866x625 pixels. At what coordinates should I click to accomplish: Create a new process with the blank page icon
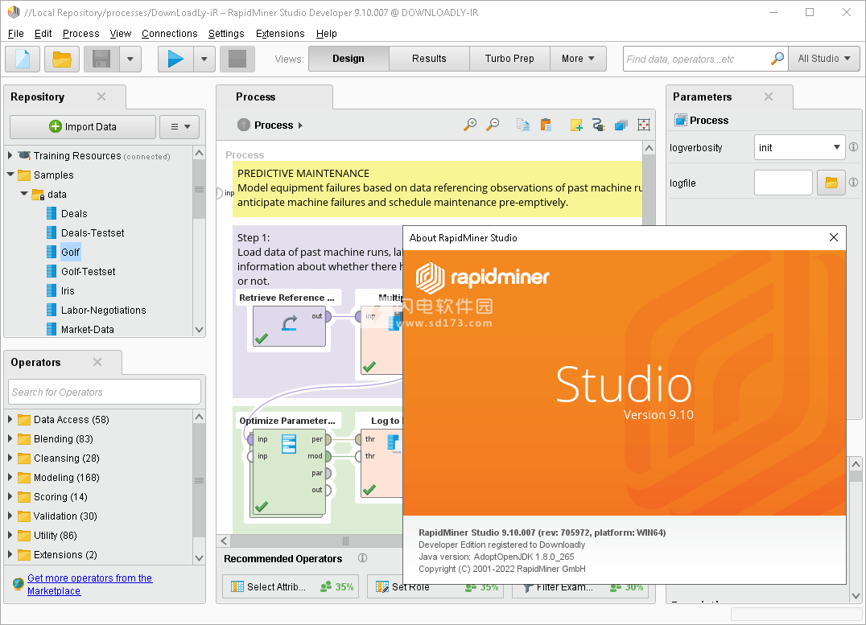(x=23, y=59)
